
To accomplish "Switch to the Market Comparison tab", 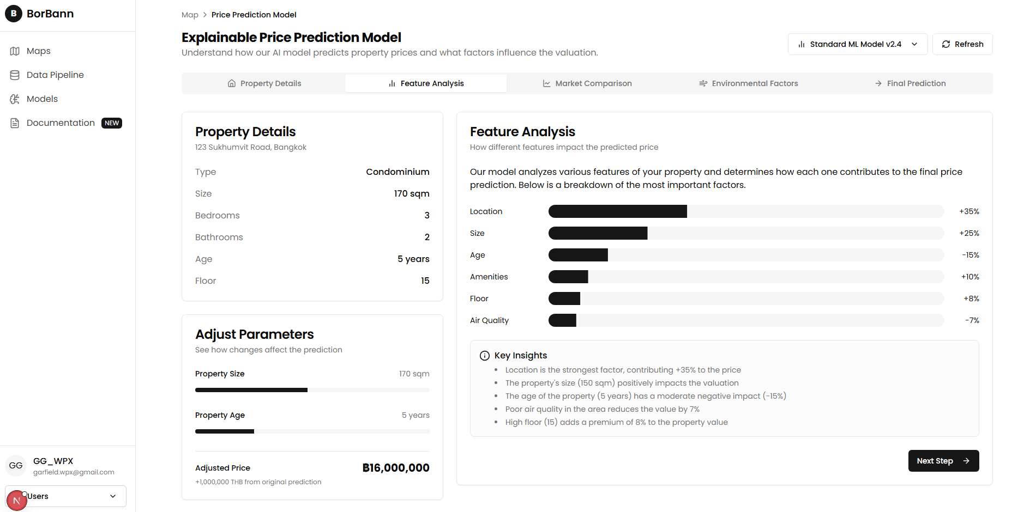I will click(x=587, y=83).
